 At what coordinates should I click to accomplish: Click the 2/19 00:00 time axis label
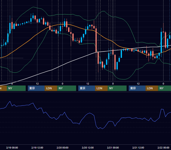point(12,147)
